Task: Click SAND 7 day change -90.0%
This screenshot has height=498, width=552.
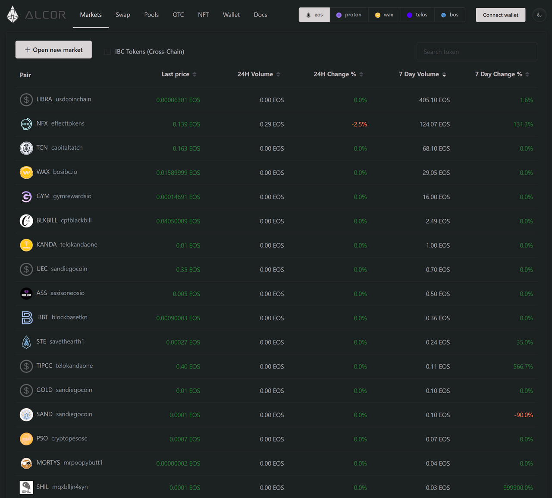Action: pos(524,415)
